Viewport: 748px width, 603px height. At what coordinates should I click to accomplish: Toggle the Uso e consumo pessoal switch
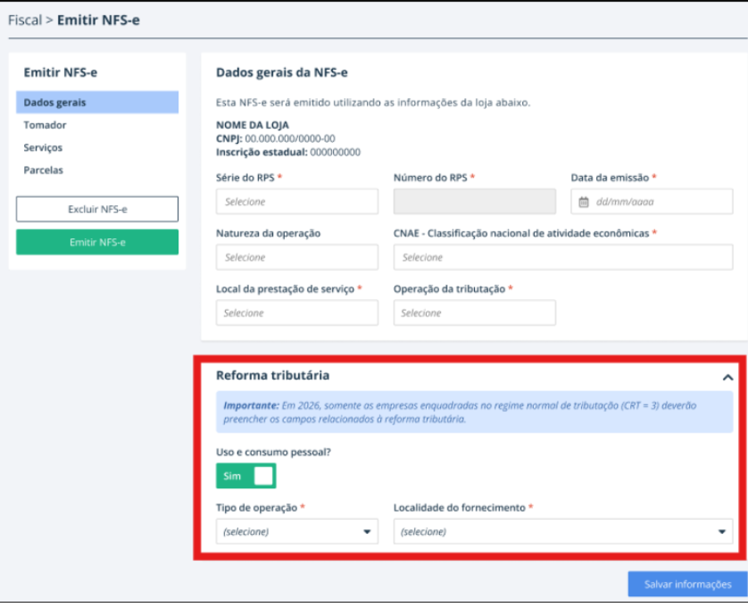tap(247, 476)
